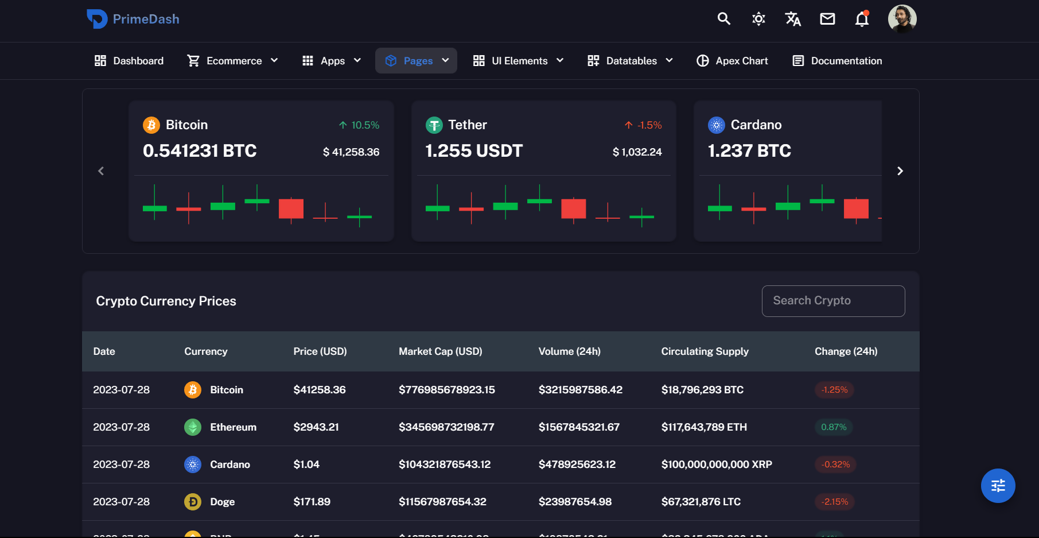
Task: Click the Bitcoin icon in table row
Action: pos(193,390)
